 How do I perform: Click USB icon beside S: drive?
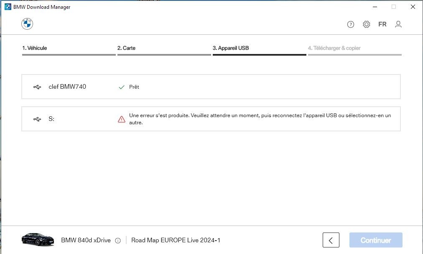[x=37, y=119]
